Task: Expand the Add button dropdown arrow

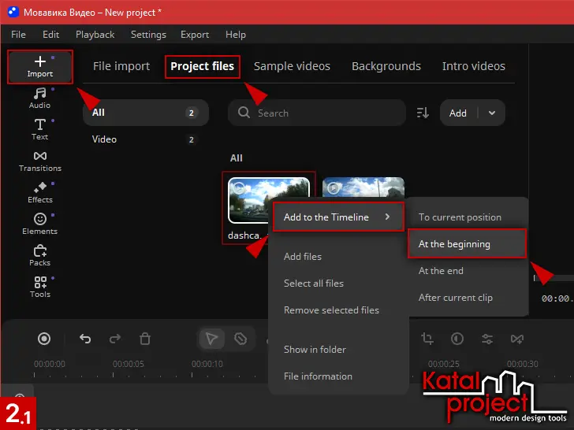Action: (493, 113)
